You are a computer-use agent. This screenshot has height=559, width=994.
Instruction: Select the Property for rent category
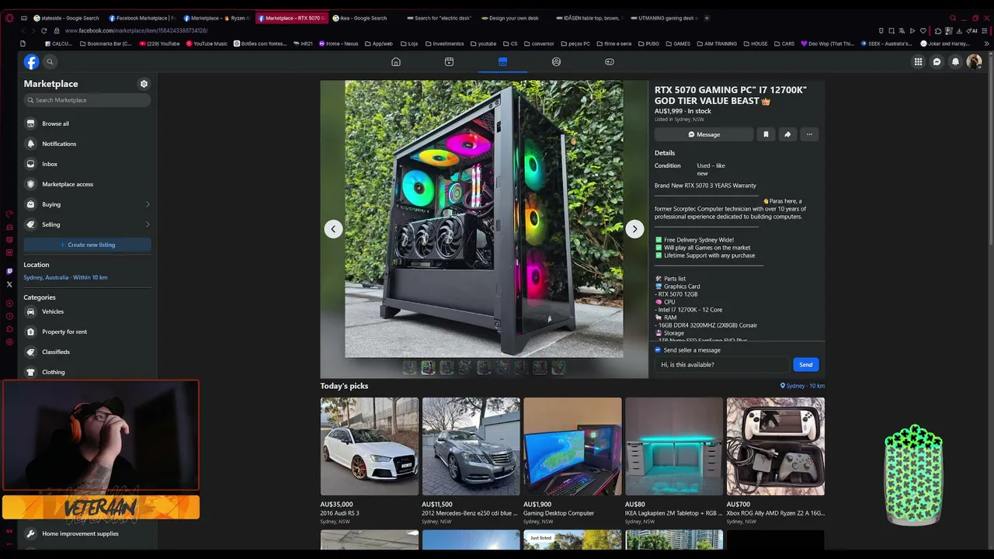(87, 332)
